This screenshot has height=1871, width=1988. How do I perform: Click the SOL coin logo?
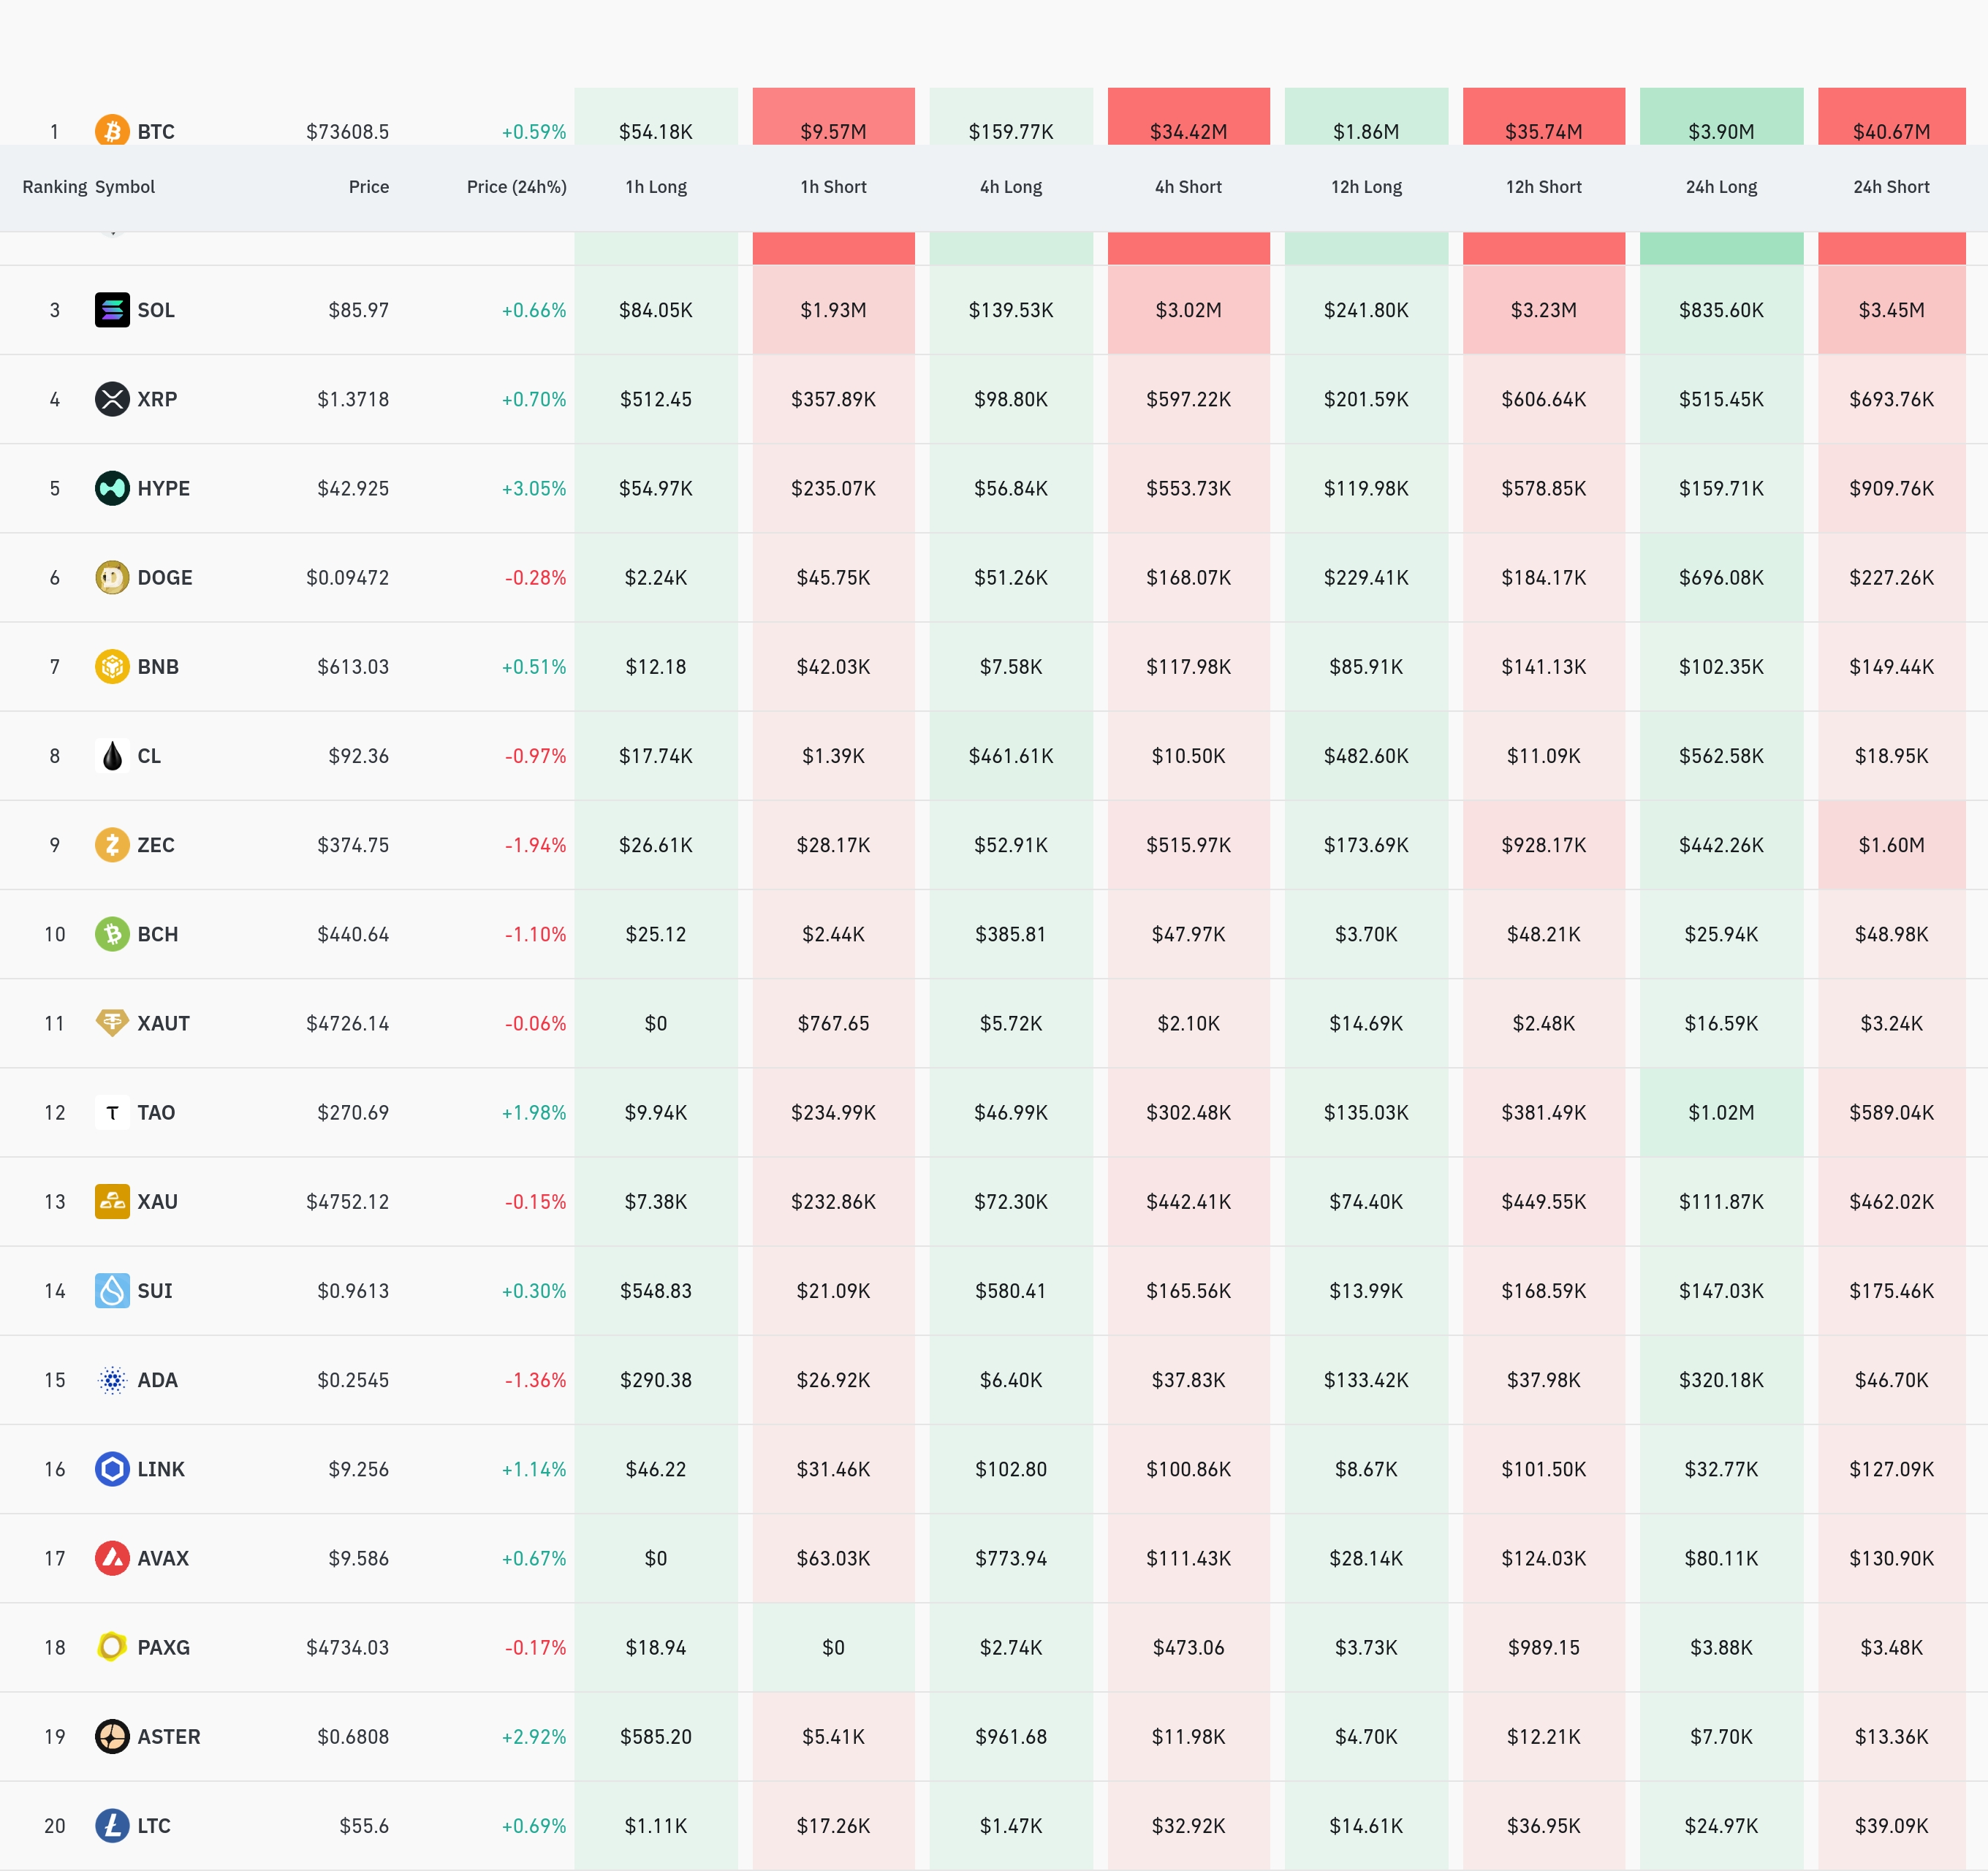click(112, 310)
